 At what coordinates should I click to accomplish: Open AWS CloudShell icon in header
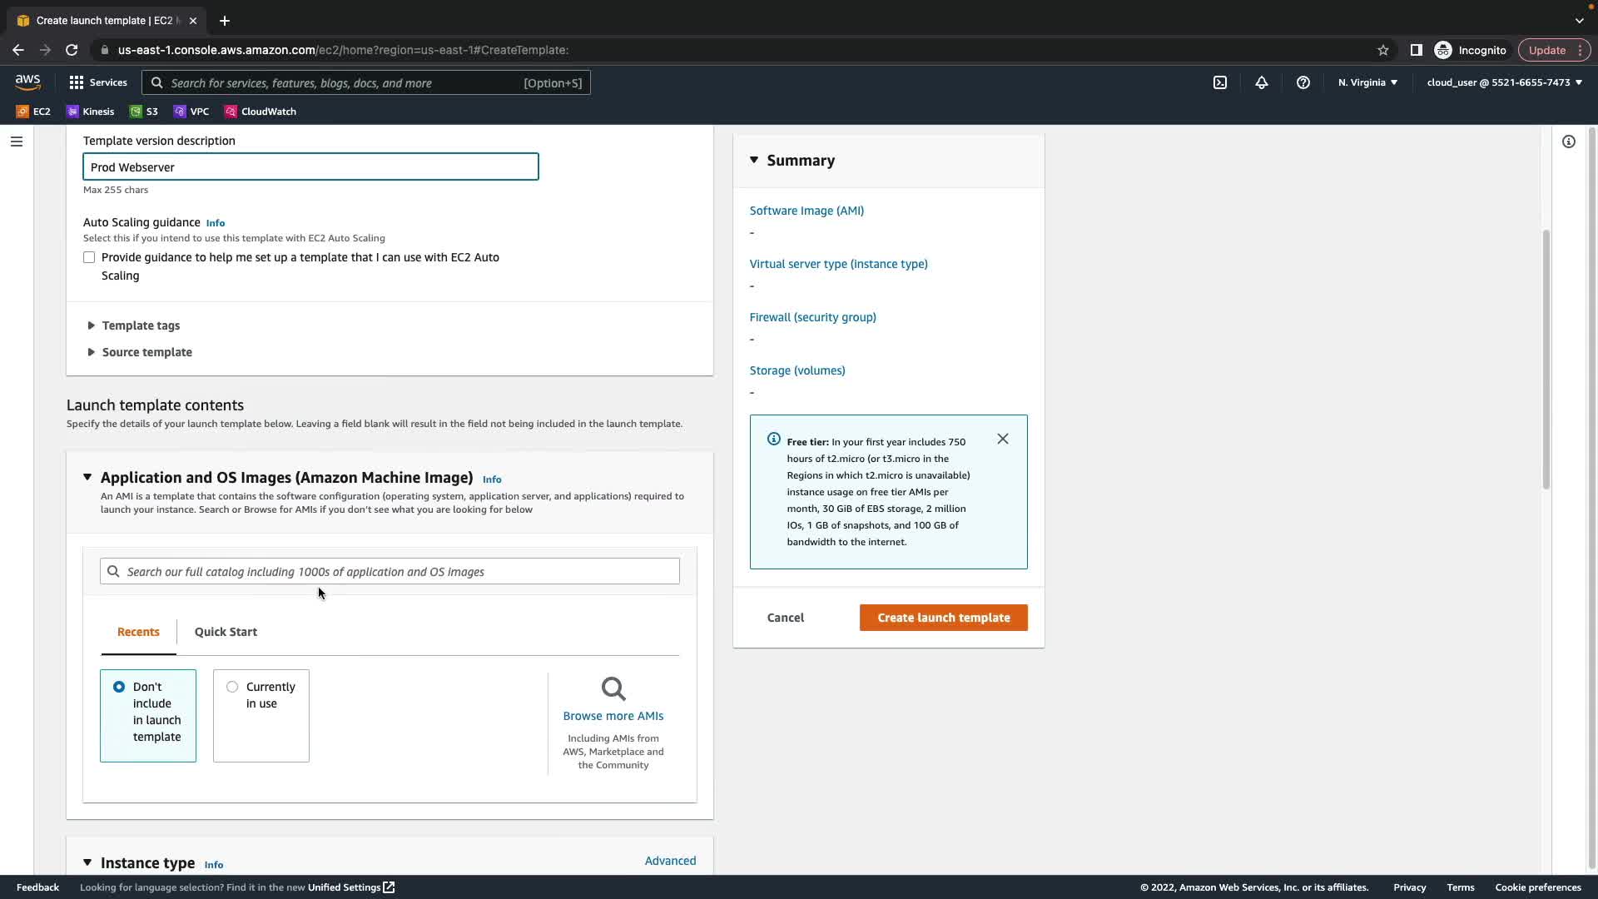[x=1220, y=82]
